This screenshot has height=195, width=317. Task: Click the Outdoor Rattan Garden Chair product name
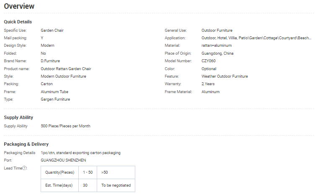click(x=66, y=69)
